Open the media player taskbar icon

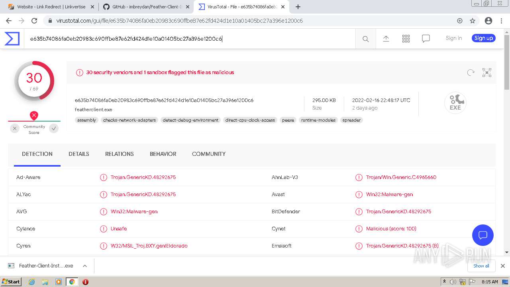pos(59,282)
